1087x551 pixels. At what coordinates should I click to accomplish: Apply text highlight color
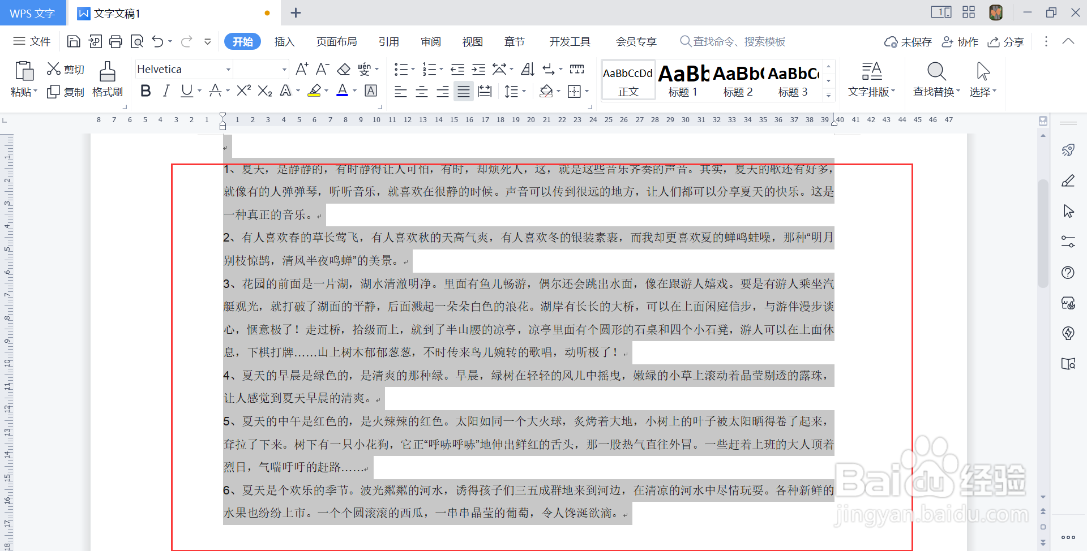tap(315, 91)
